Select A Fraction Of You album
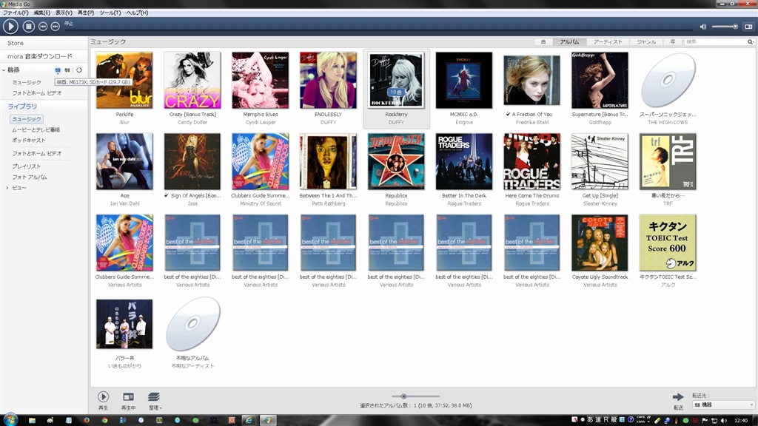Image resolution: width=758 pixels, height=426 pixels. click(x=531, y=80)
